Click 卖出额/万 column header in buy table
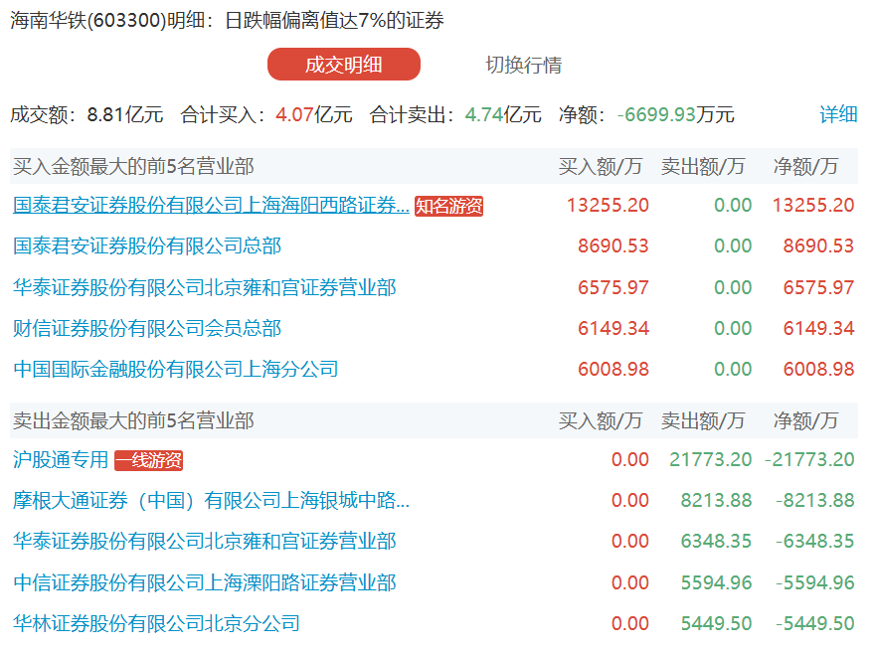Viewport: 874px width, 652px height. (x=702, y=166)
